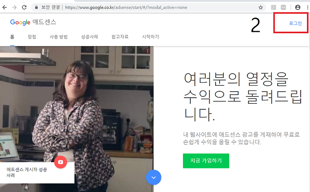Open the Chrome three-dot menu

coord(307,7)
